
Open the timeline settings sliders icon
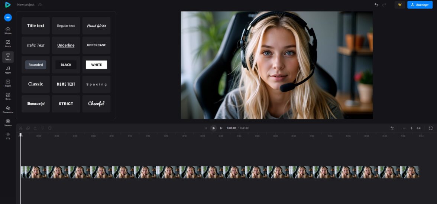coord(392,128)
